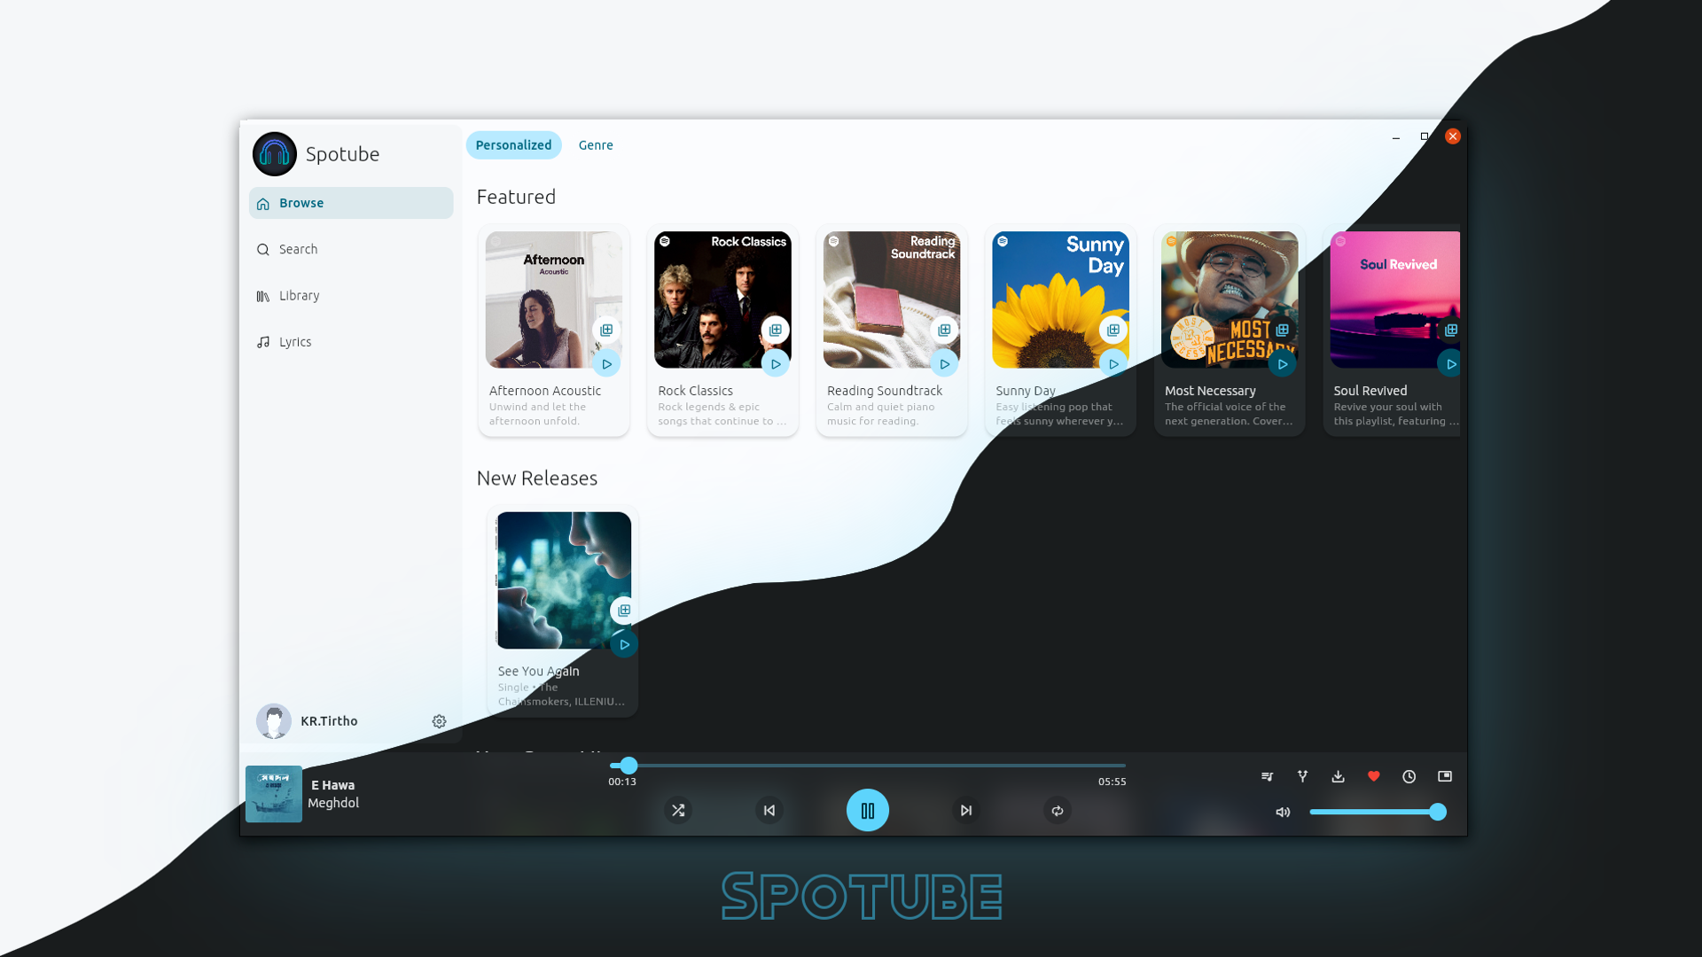Click the settings gear icon
1702x957 pixels.
439,721
